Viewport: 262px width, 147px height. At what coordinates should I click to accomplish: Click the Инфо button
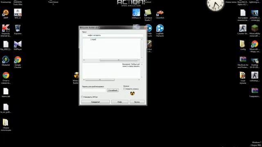pos(120,102)
